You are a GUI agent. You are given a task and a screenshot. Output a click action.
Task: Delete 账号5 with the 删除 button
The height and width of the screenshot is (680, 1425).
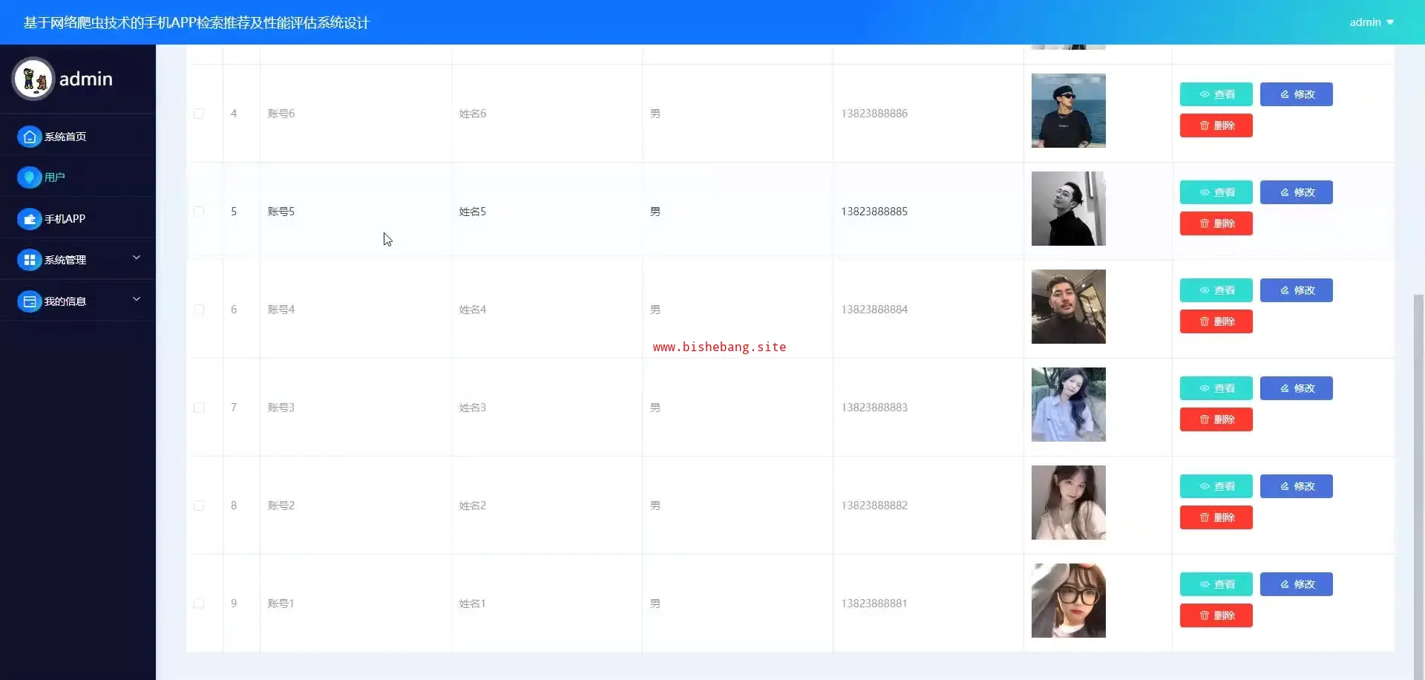click(x=1216, y=223)
